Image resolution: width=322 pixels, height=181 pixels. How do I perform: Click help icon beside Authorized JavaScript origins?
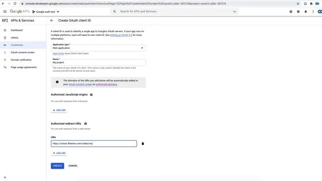[92, 95]
